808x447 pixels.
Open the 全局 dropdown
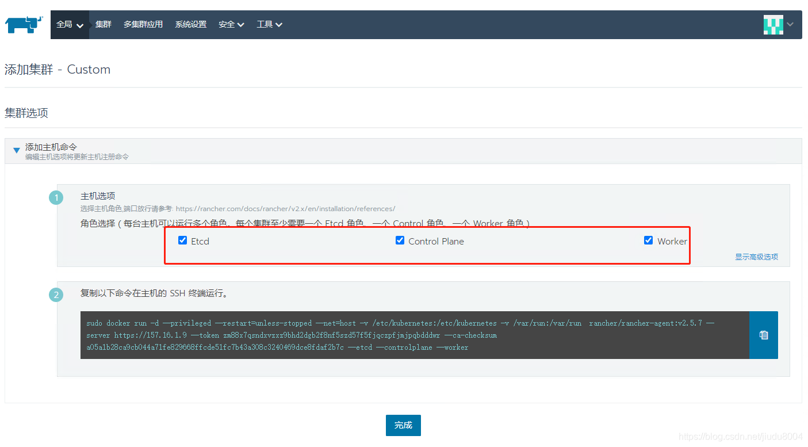coord(70,25)
